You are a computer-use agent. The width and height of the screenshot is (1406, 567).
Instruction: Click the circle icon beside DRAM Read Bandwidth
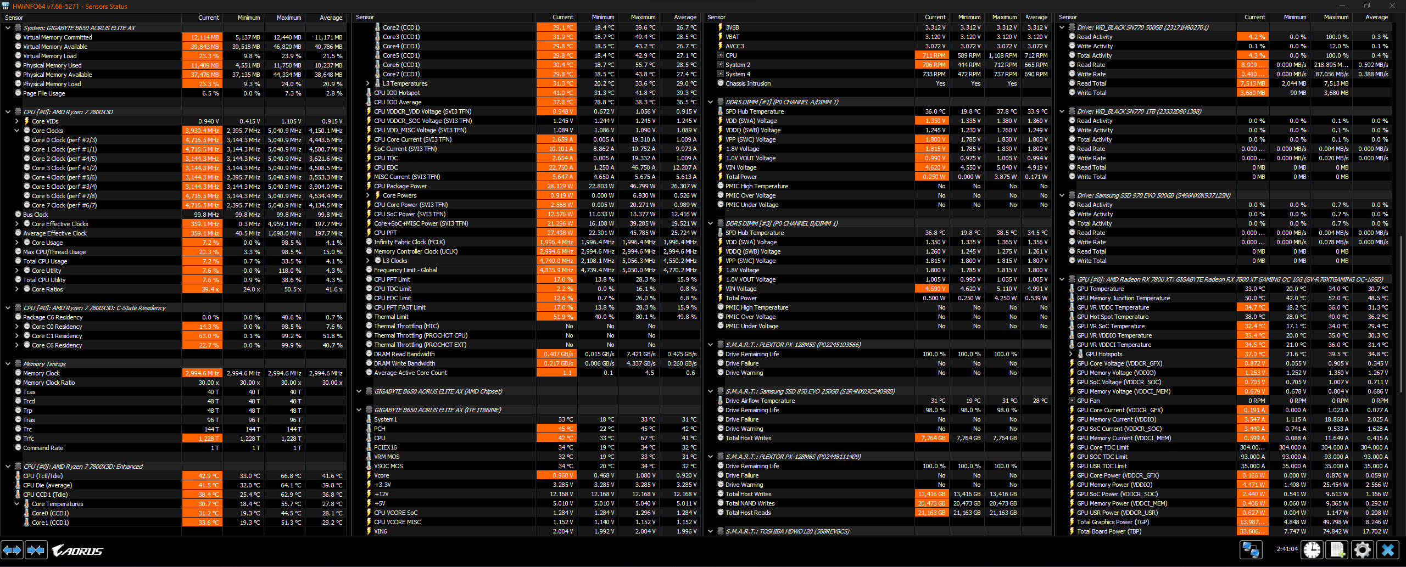click(369, 354)
